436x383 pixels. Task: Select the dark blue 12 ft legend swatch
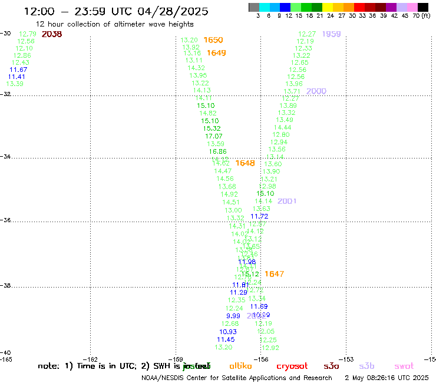[x=285, y=7]
